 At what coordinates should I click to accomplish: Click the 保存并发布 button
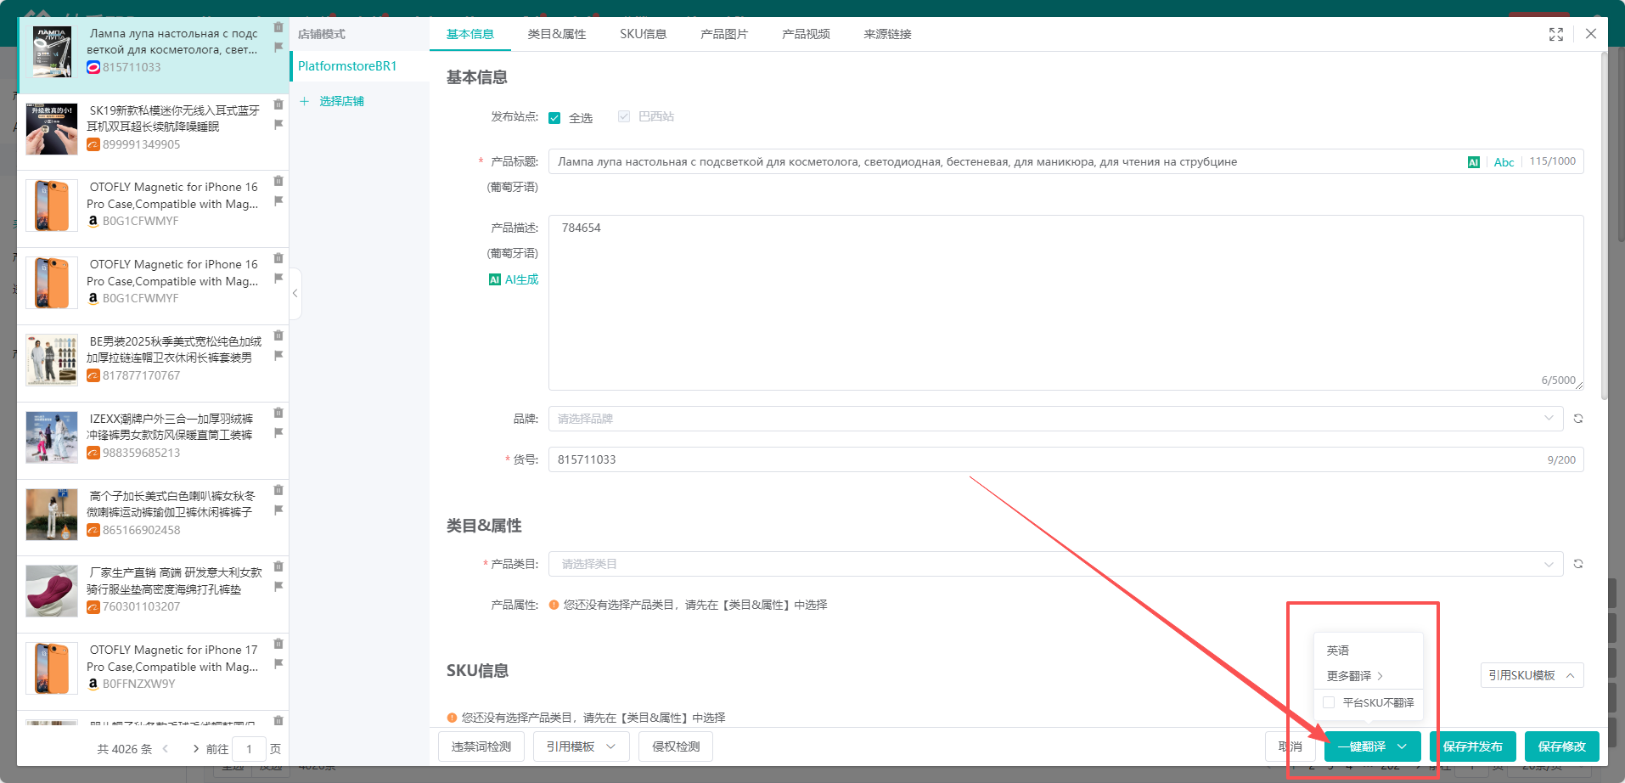tap(1472, 746)
